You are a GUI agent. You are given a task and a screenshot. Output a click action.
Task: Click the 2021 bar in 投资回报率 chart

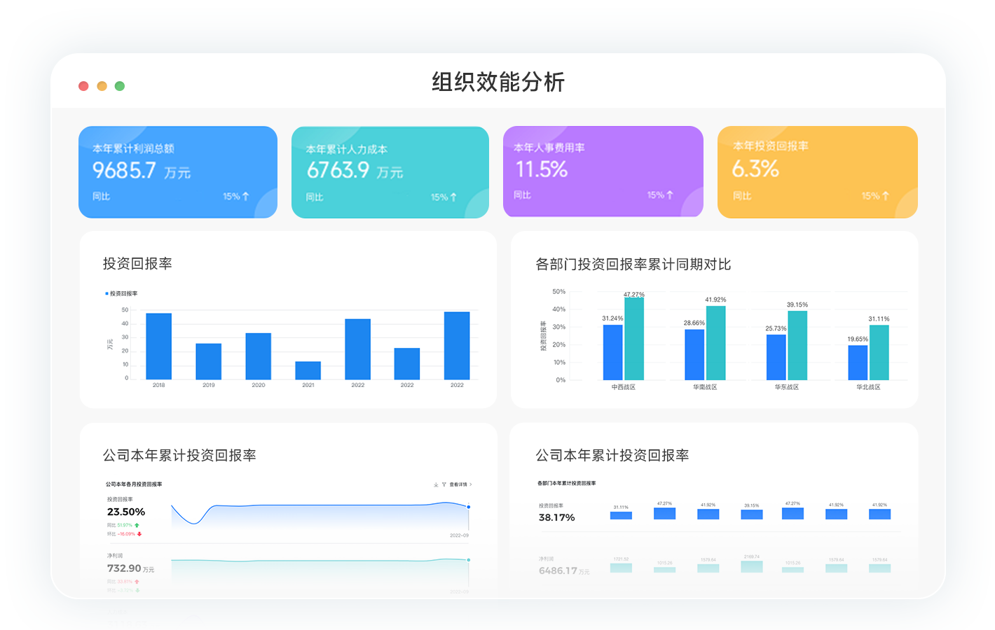tap(308, 370)
